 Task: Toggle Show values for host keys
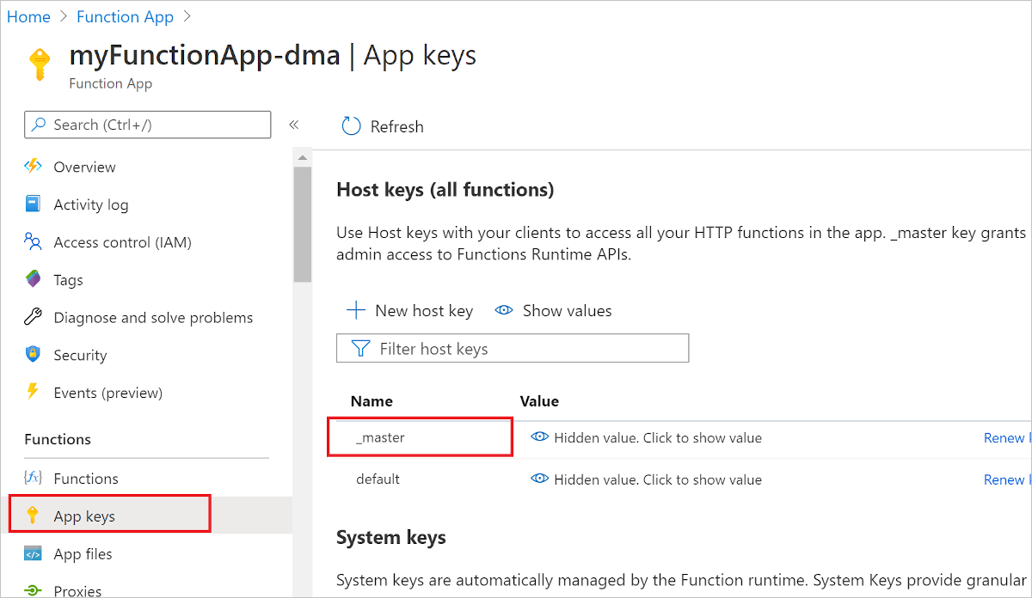tap(553, 310)
